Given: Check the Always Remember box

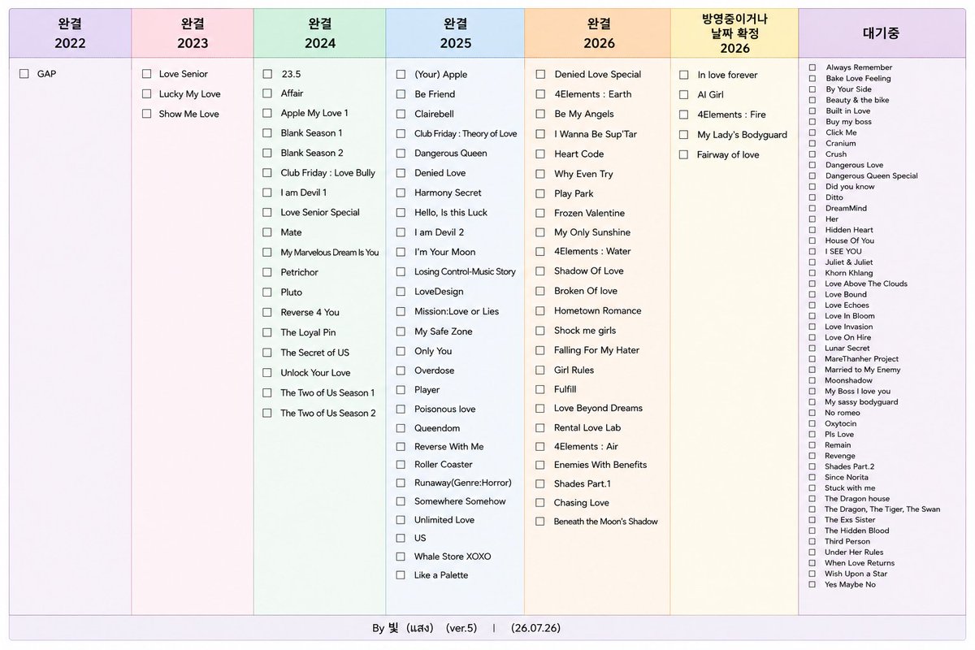Looking at the screenshot, I should [x=812, y=67].
